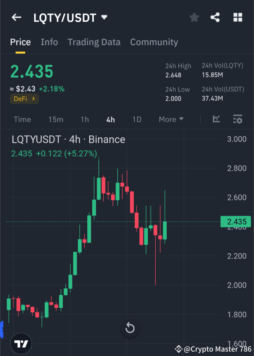Image resolution: width=254 pixels, height=356 pixels.
Task: Select the Info tab
Action: point(49,42)
